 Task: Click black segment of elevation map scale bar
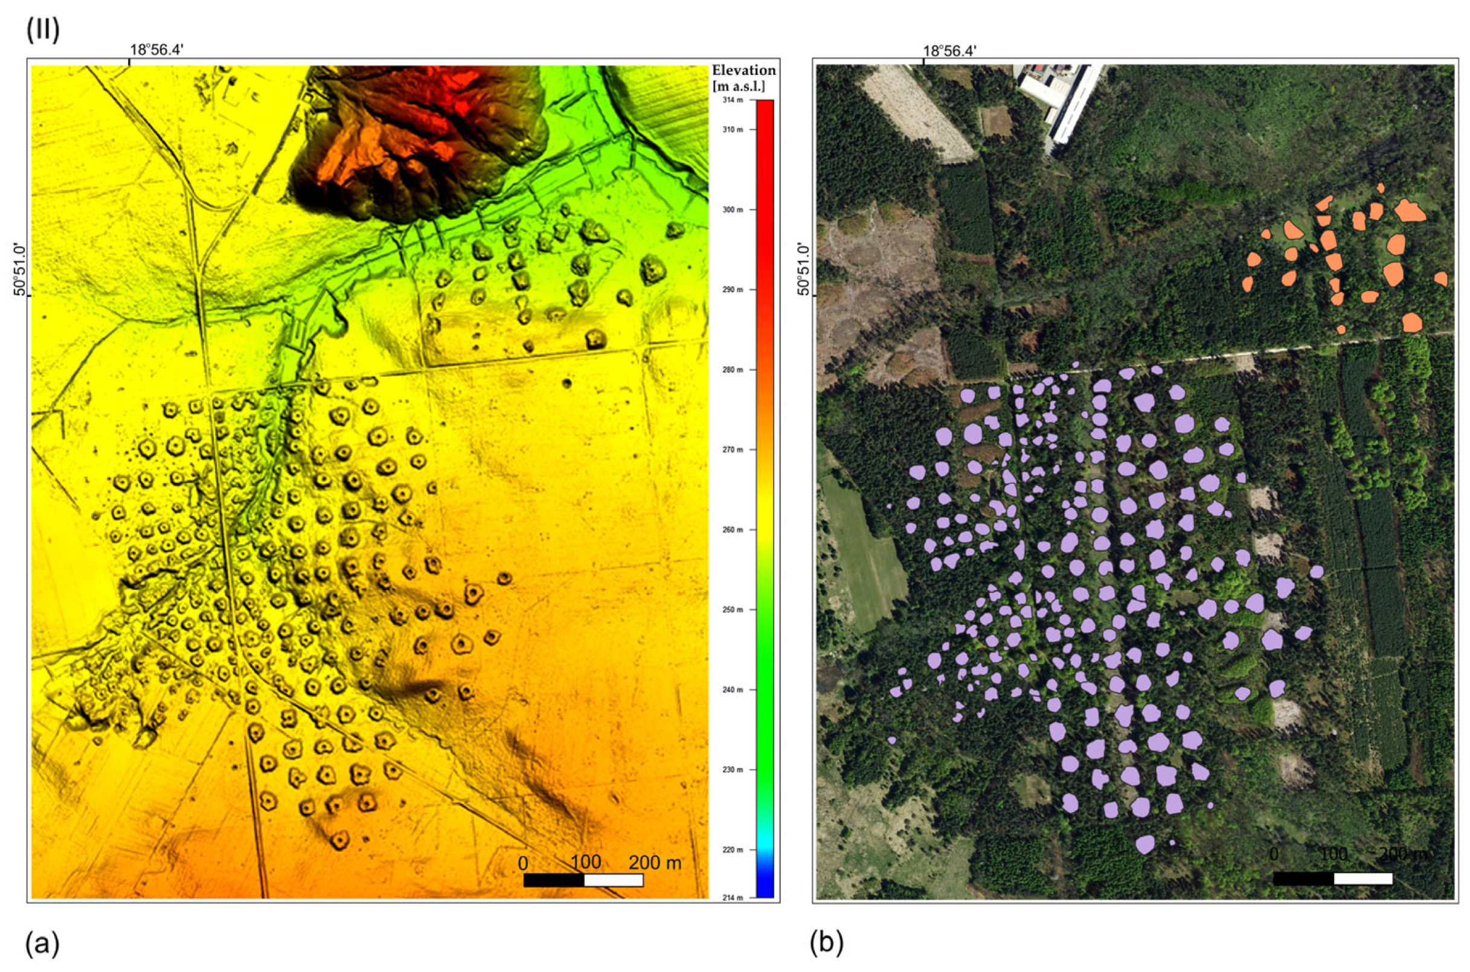click(553, 880)
